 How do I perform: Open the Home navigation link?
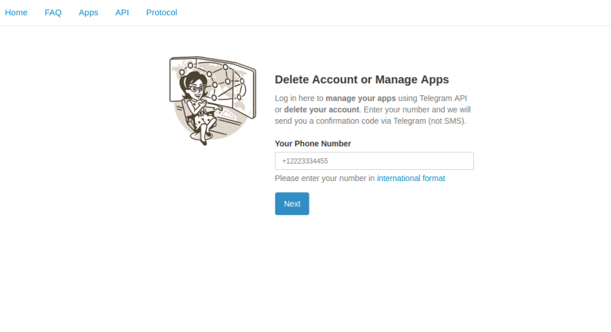pos(16,13)
